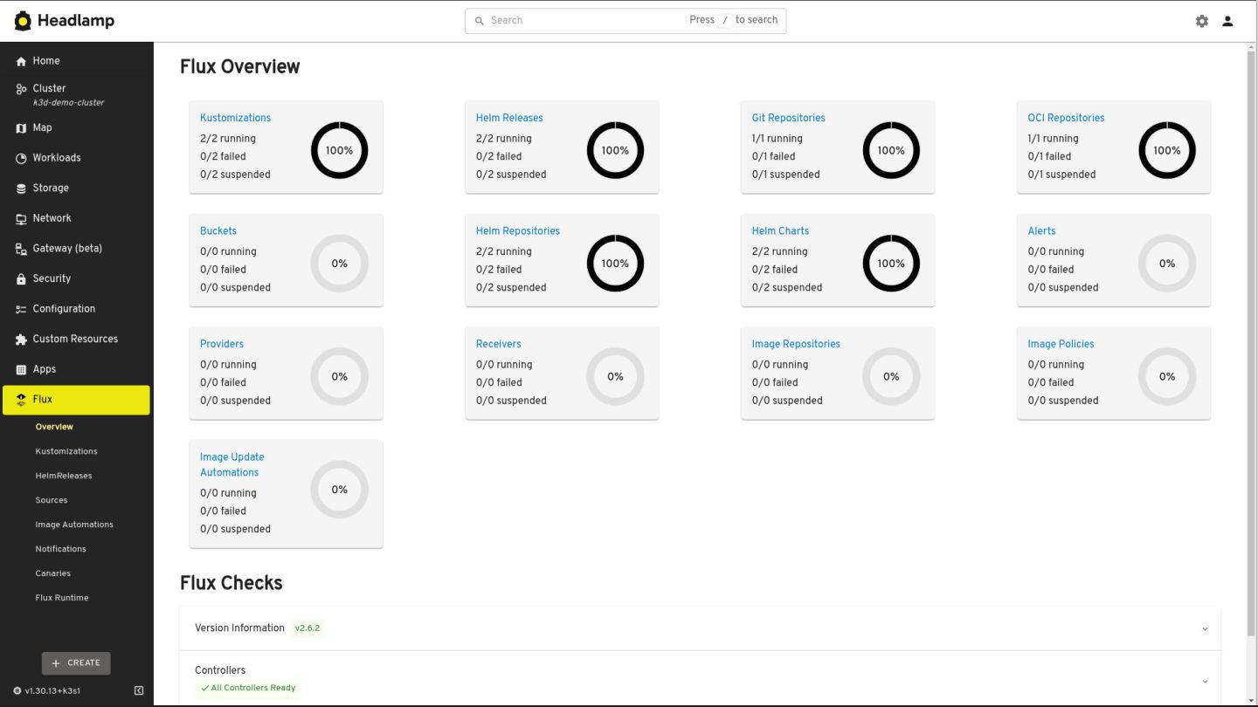Open the Image Automations submenu item
The image size is (1258, 707).
[x=74, y=525]
